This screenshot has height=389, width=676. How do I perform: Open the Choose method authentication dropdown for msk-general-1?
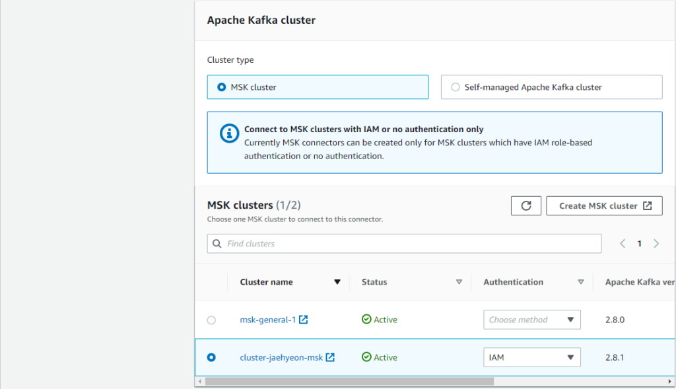[x=531, y=320]
